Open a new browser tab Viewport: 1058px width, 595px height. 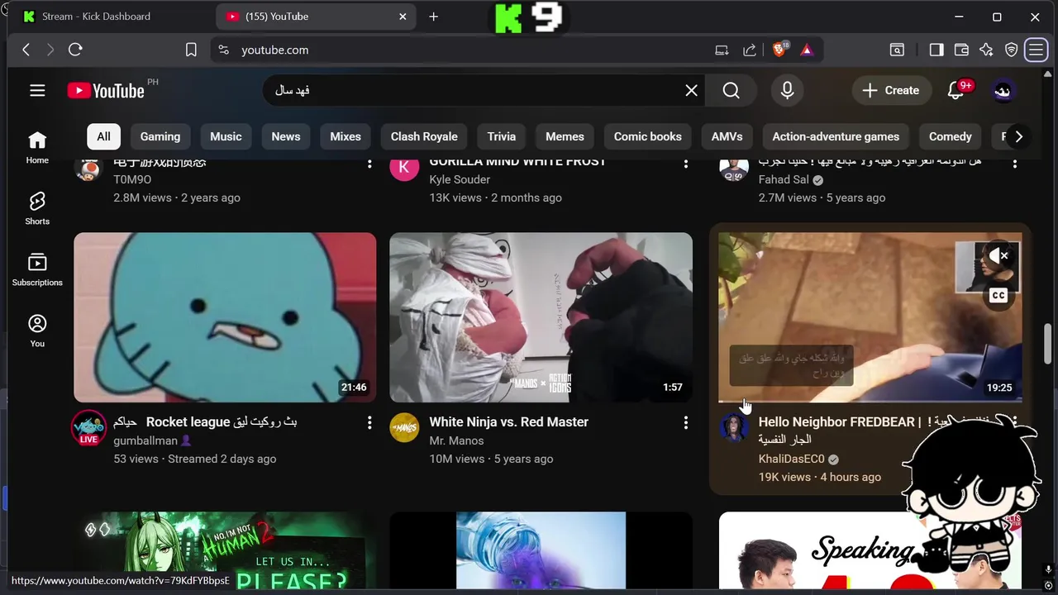coord(433,17)
